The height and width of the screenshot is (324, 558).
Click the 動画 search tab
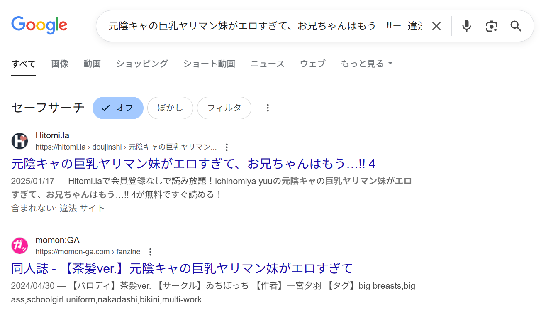[92, 64]
